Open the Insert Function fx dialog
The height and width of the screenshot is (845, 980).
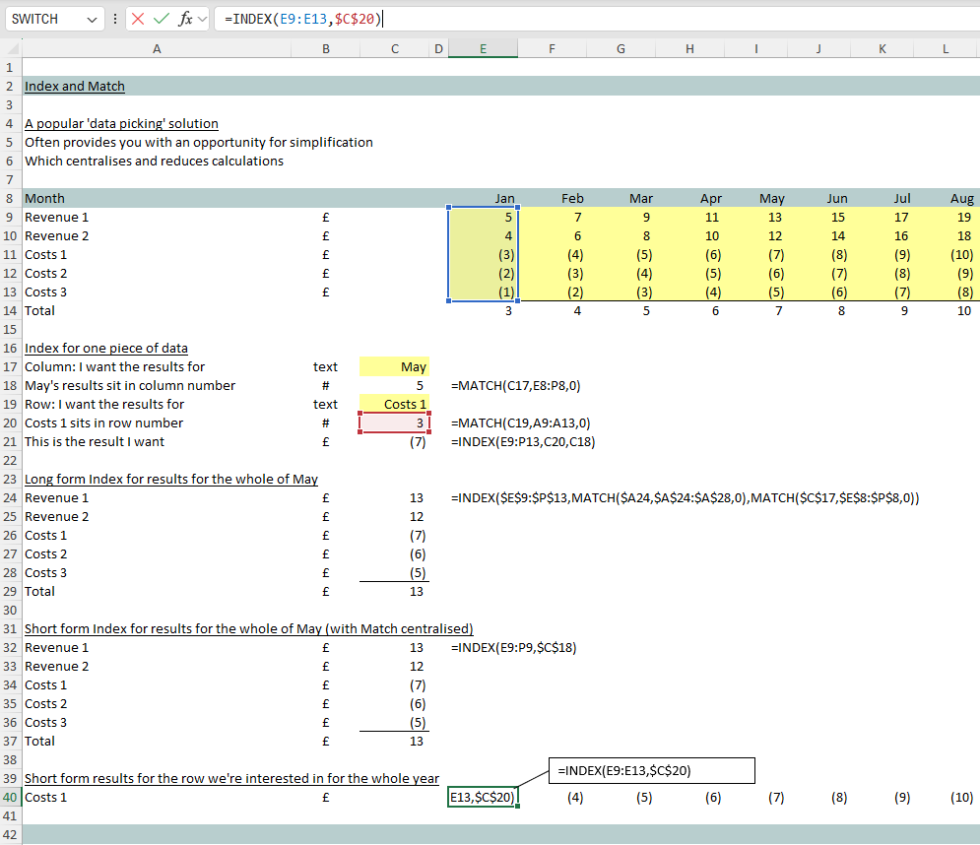pos(184,19)
